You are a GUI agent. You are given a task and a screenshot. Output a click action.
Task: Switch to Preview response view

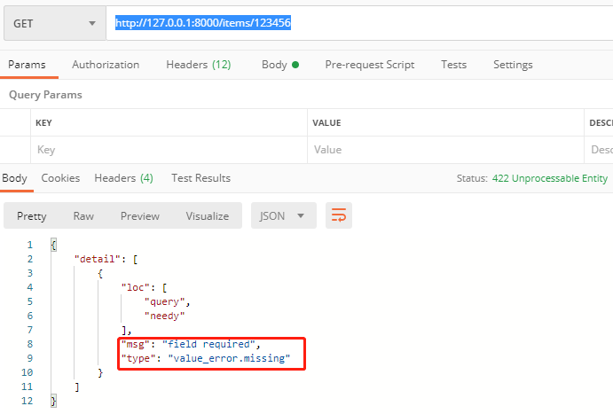(x=140, y=216)
